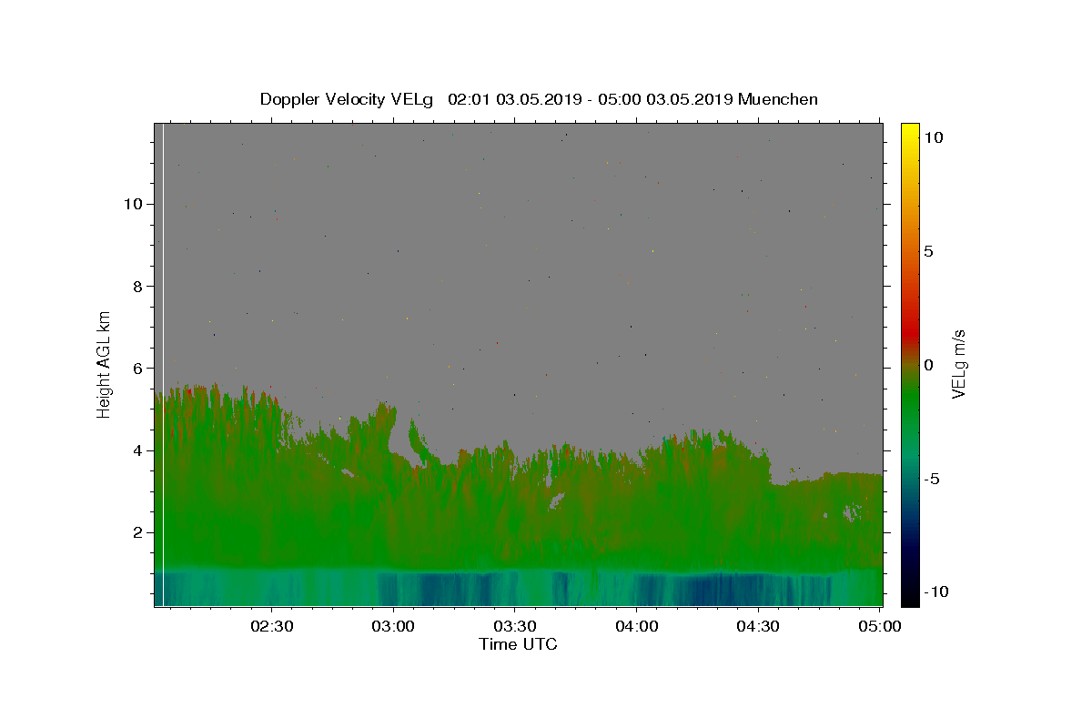The width and height of the screenshot is (1092, 728).
Task: Click the 04:30 time tick label
Action: coord(758,626)
